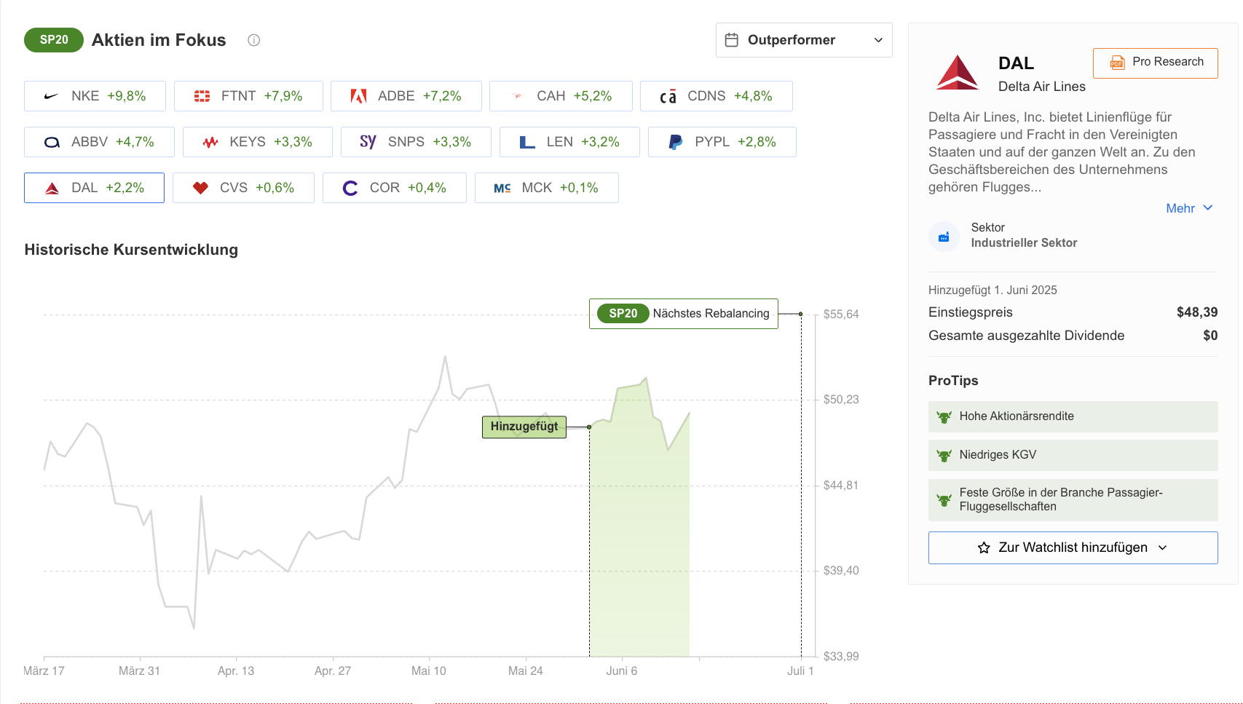Click the $55,64 axis label

pos(841,315)
